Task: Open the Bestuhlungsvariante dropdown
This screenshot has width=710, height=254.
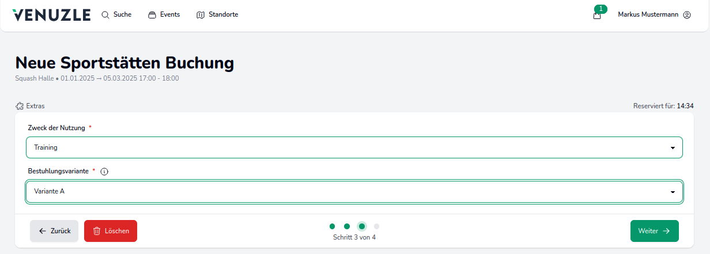Action: pos(354,192)
